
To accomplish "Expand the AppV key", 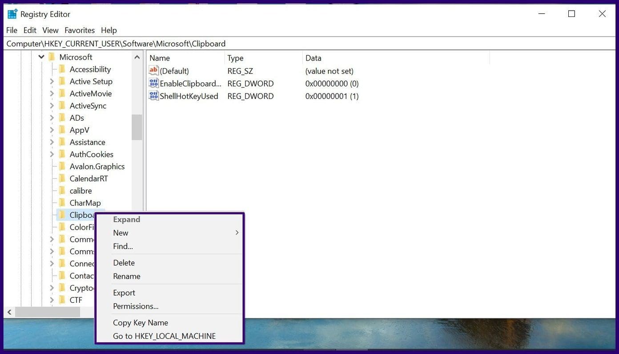I will (x=52, y=130).
